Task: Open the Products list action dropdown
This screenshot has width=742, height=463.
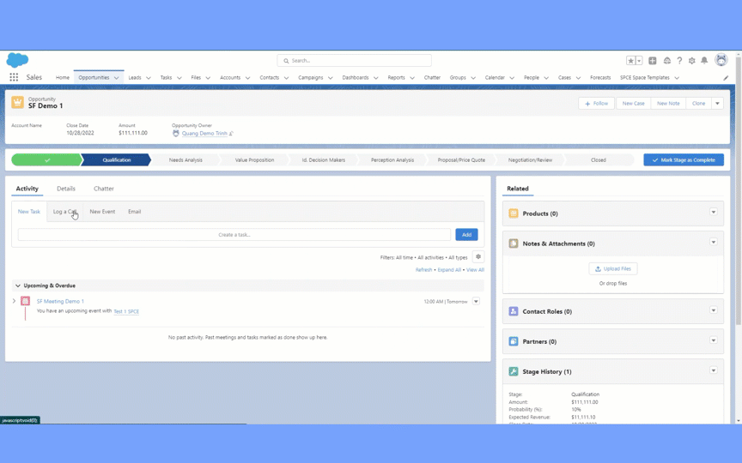Action: [713, 212]
